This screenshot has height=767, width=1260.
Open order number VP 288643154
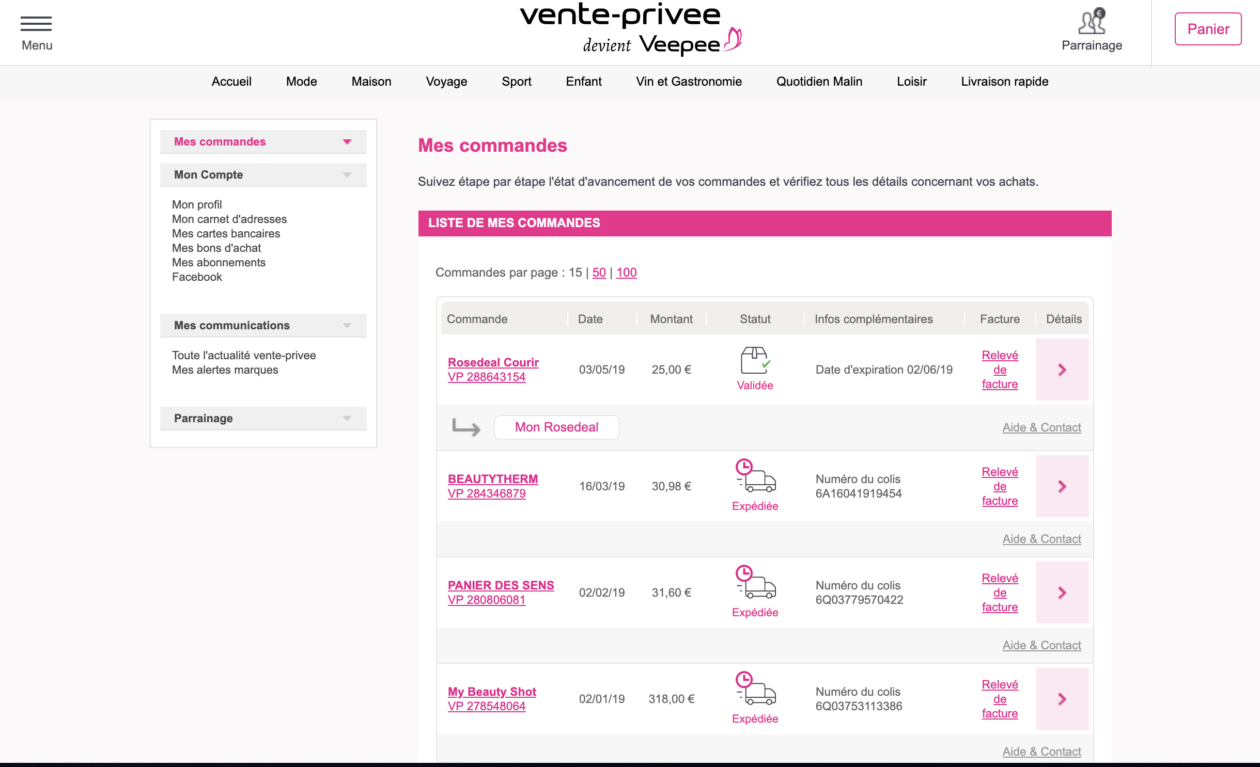coord(487,377)
